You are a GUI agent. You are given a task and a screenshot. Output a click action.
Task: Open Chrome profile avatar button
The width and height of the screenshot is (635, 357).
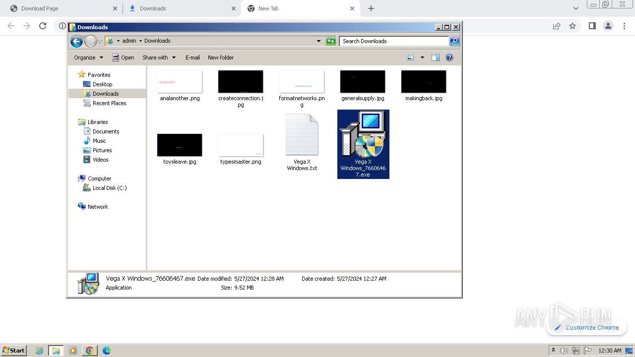608,26
